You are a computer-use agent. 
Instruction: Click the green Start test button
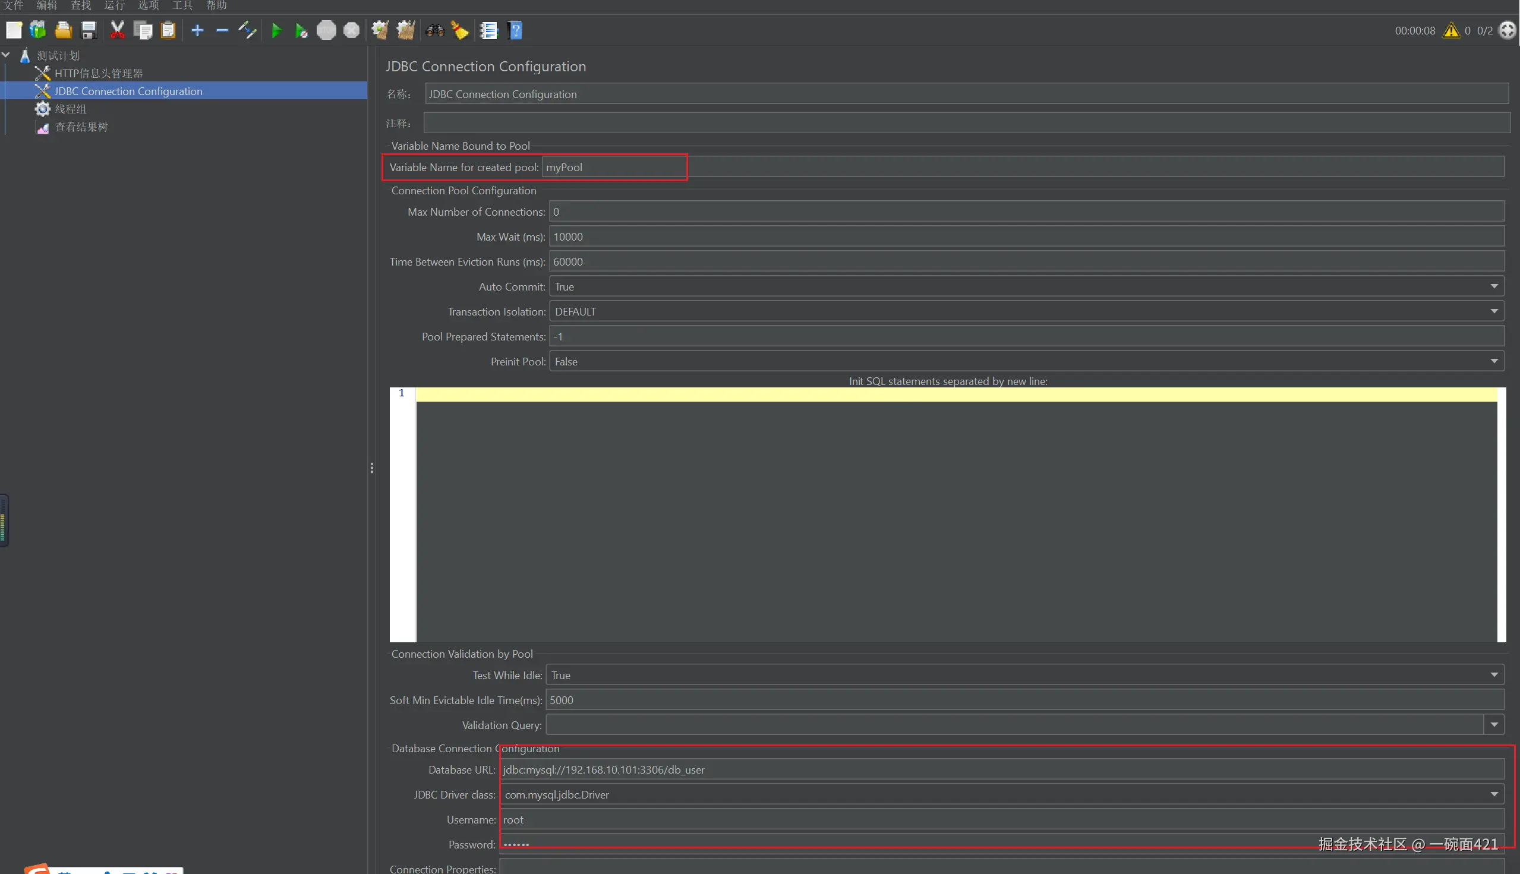276,31
